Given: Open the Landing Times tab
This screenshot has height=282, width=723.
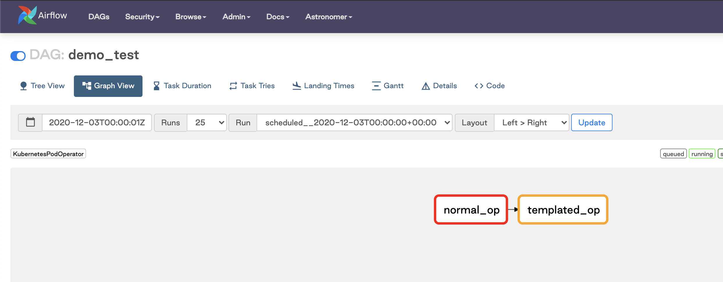Looking at the screenshot, I should click(x=323, y=86).
